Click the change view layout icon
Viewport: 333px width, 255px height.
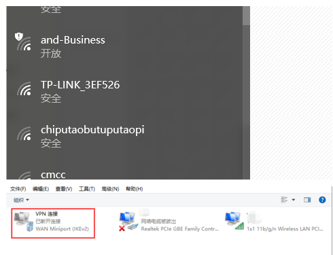(x=284, y=200)
